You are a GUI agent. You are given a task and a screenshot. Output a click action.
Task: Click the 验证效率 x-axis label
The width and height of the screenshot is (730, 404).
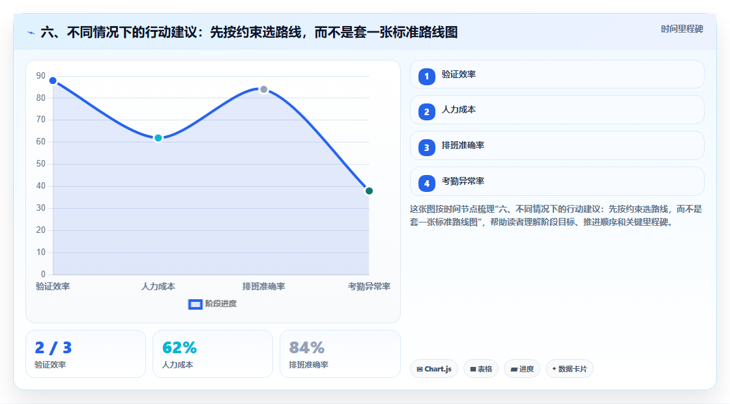(x=53, y=286)
